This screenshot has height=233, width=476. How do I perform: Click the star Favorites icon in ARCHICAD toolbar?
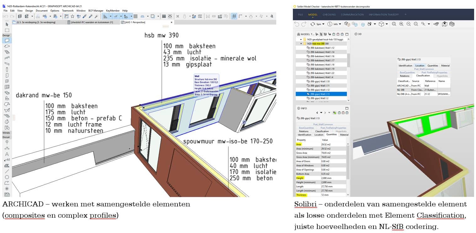72,16
